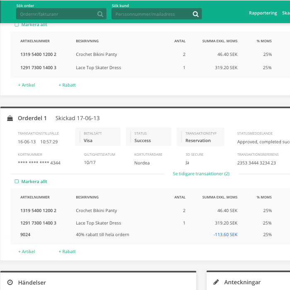290x290 pixels.
Task: Click + Artikel under Orderdel 1
Action: 27,251
